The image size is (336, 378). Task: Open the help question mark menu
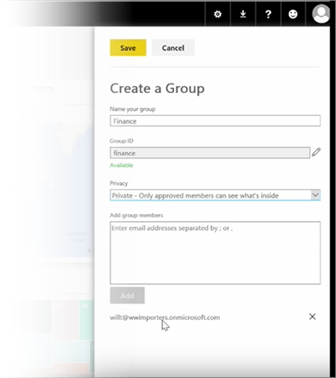click(x=268, y=14)
